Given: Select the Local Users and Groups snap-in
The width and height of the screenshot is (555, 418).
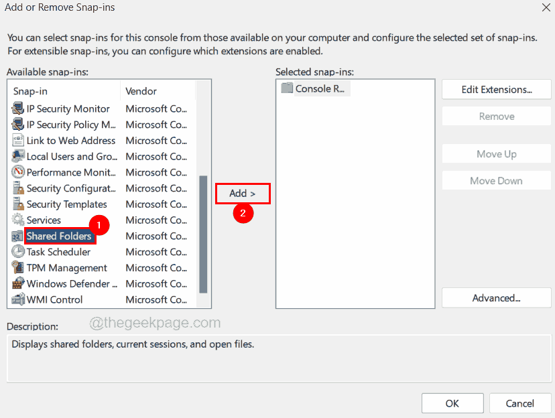Looking at the screenshot, I should click(64, 156).
